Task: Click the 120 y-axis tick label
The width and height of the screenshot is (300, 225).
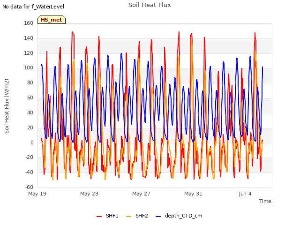Action: pos(29,53)
